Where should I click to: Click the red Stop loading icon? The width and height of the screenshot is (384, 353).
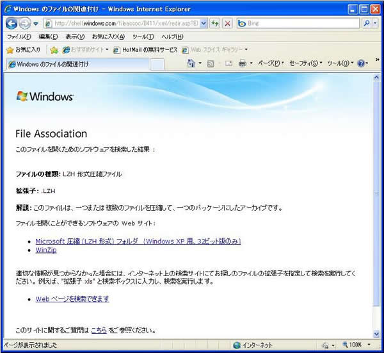227,24
